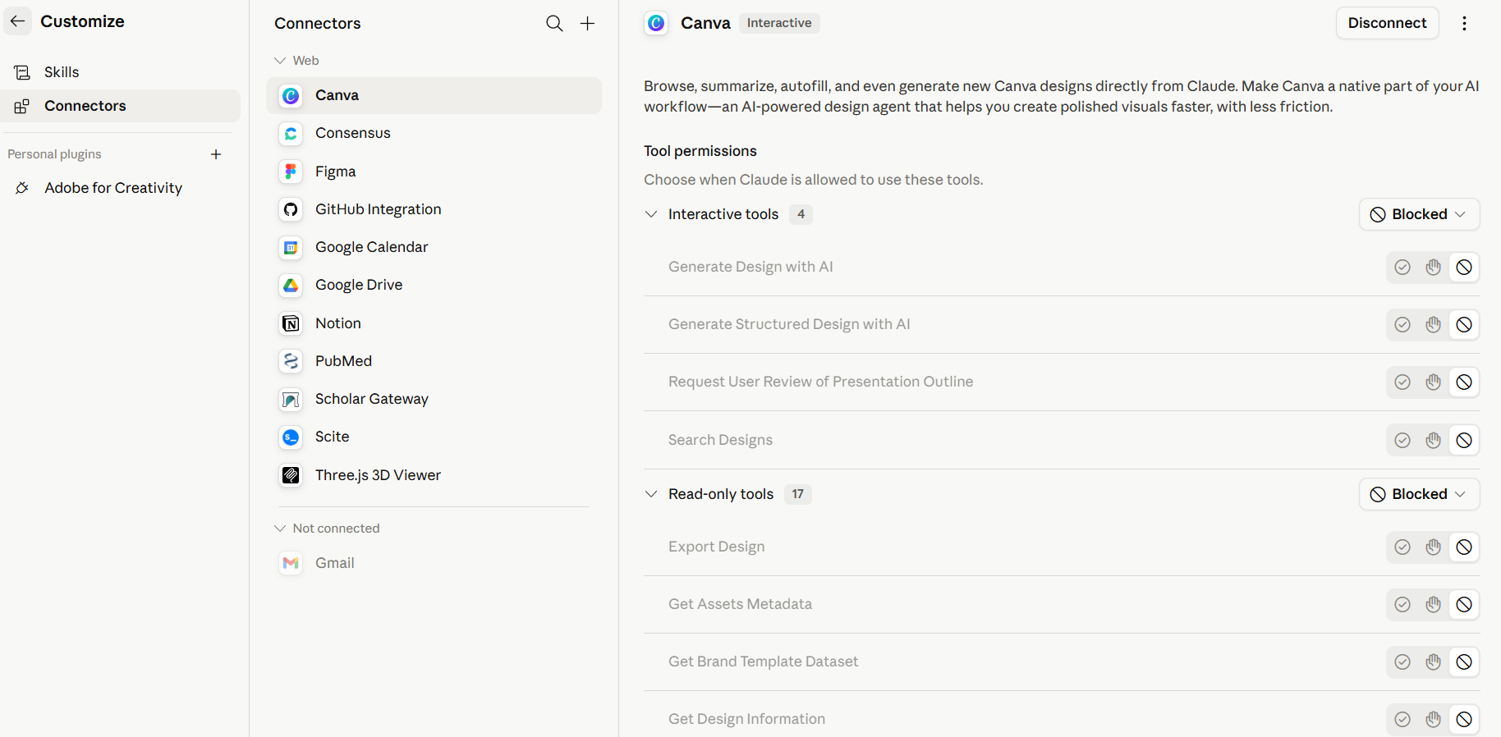Collapse the Not connected group

click(x=280, y=529)
